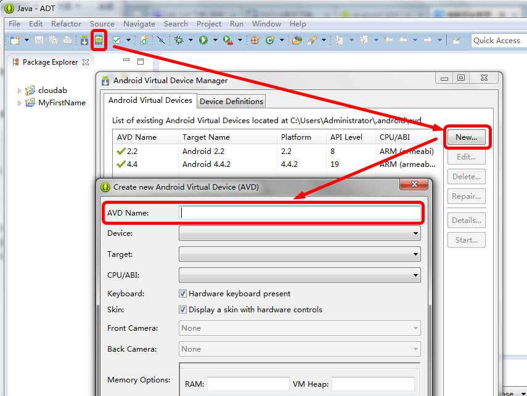
Task: Click the VM Heap input field
Action: pos(374,384)
